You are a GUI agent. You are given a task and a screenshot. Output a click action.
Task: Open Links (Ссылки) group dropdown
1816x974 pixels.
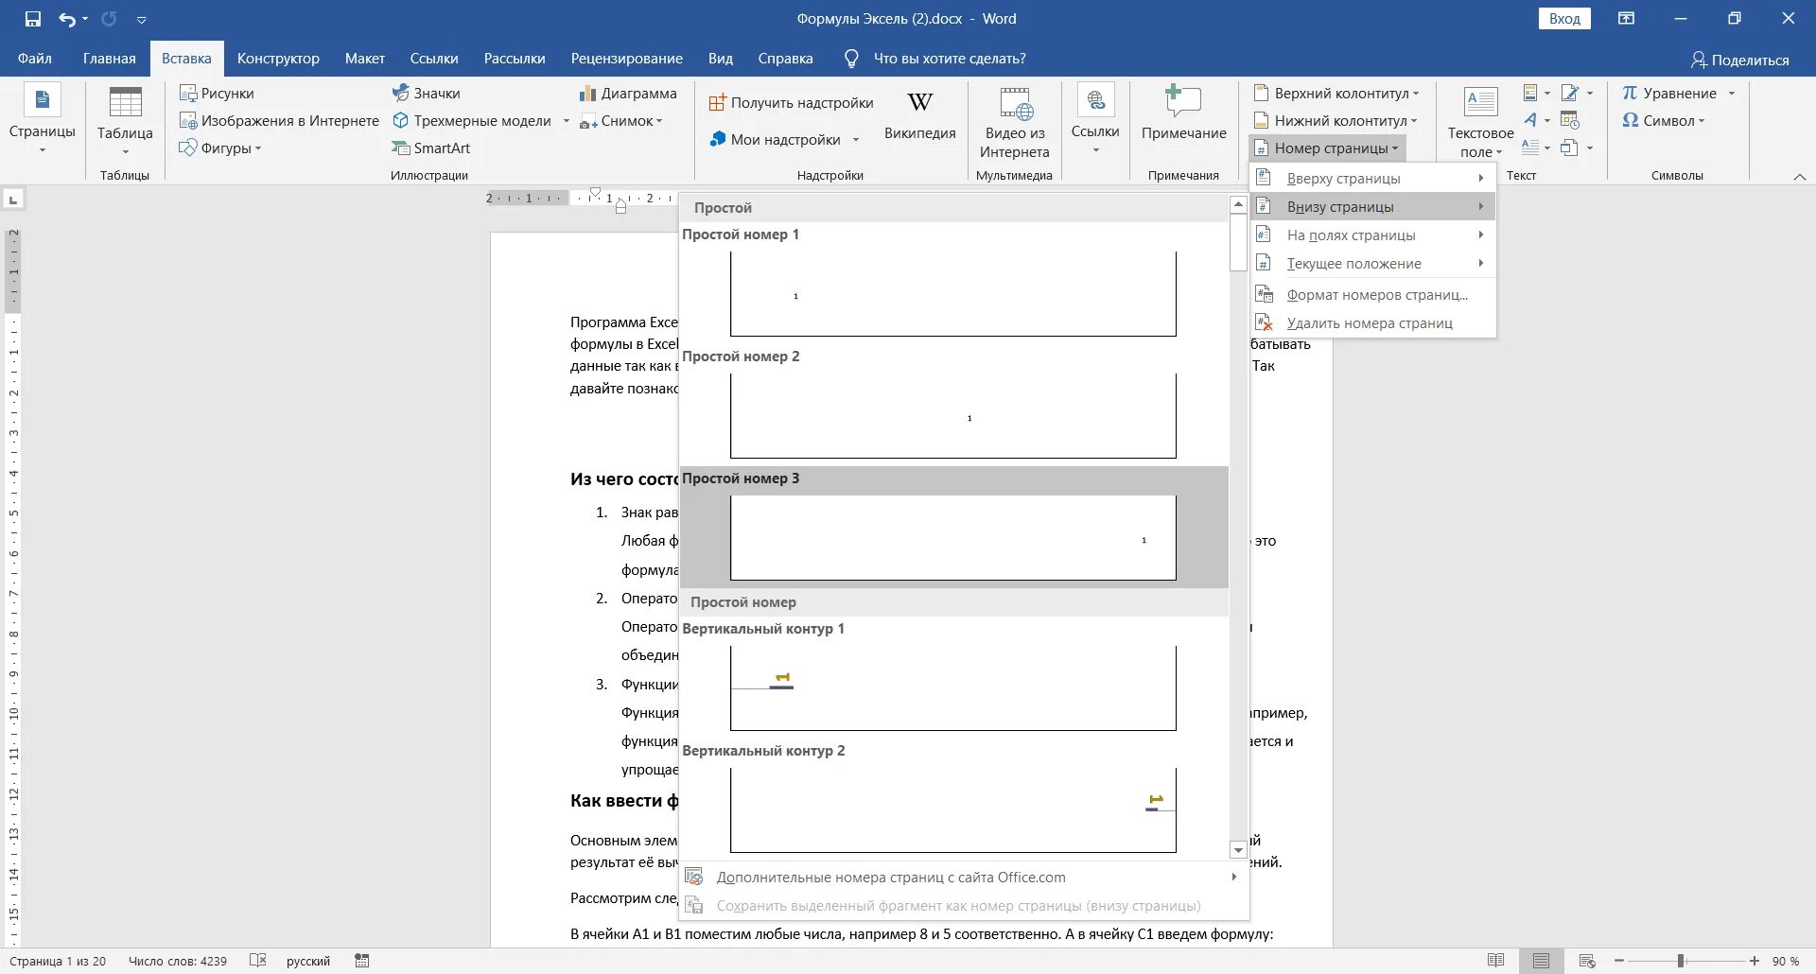click(1095, 119)
